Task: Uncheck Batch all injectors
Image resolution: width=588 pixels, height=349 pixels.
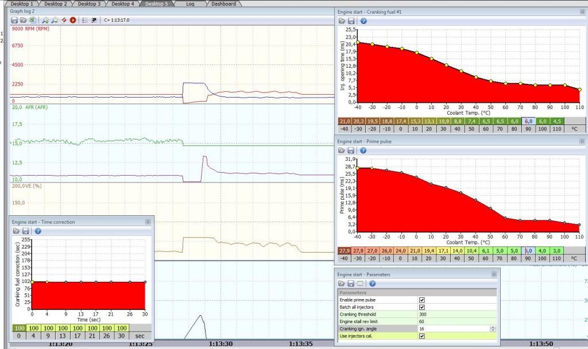Action: coord(422,307)
